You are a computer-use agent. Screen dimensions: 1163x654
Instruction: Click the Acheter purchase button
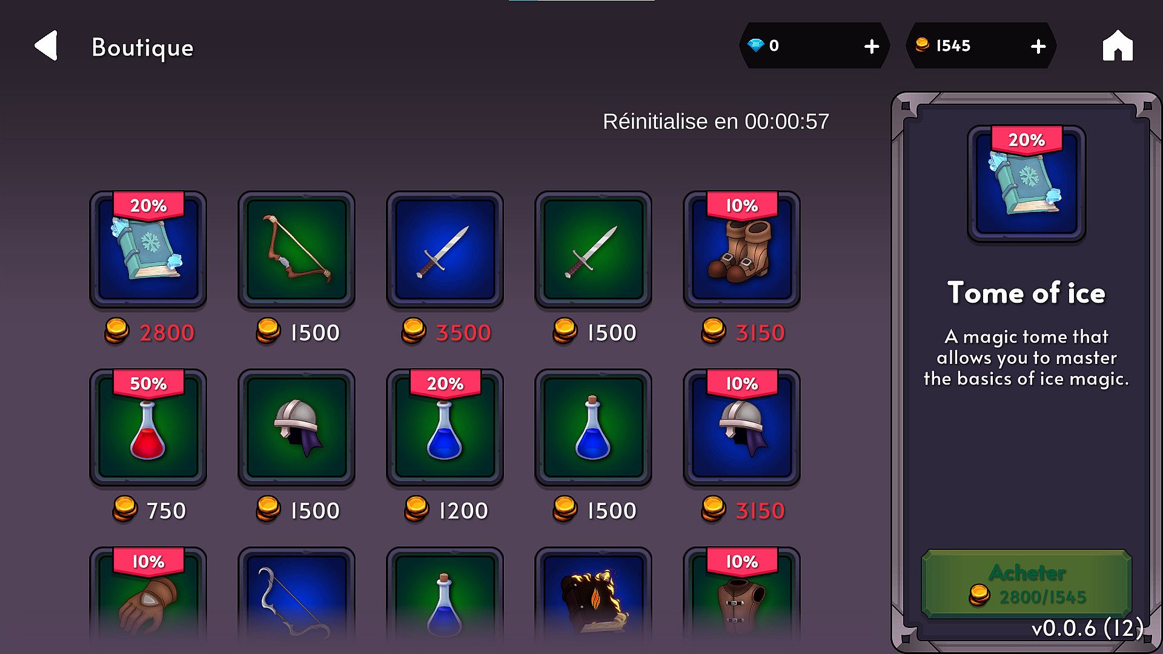1027,584
